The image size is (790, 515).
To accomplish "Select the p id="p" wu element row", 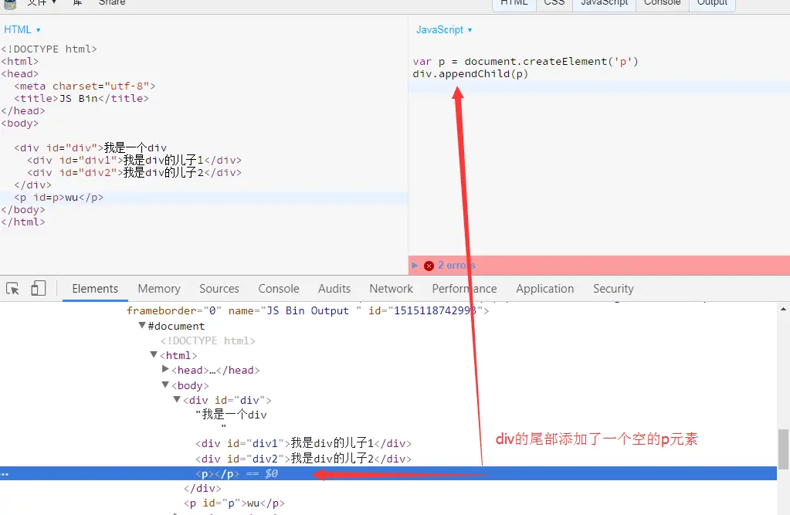I will pos(234,503).
